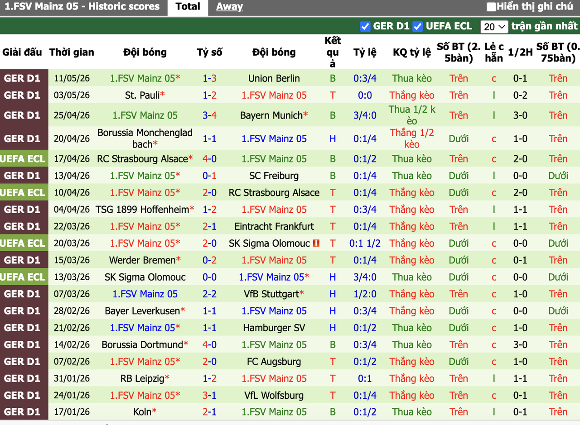The image size is (580, 425).
Task: Open the Werder Bremen team link
Action: coord(142,260)
